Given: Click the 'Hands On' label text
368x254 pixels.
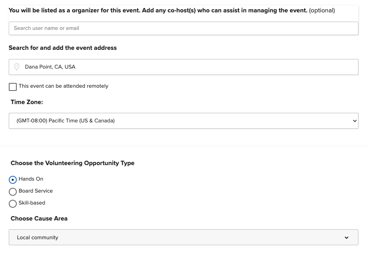Looking at the screenshot, I should click(x=31, y=179).
